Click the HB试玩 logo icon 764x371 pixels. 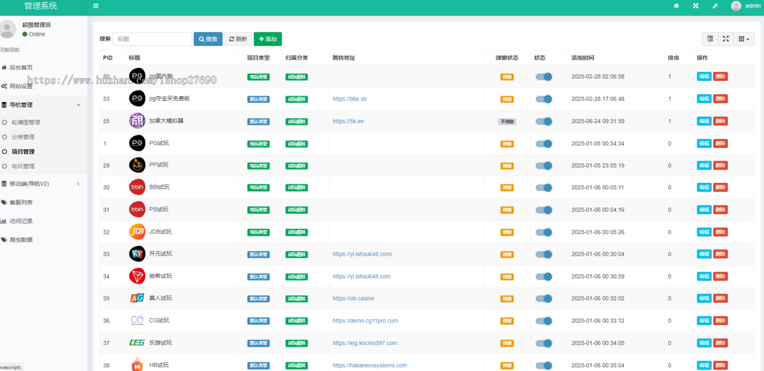[x=138, y=365]
